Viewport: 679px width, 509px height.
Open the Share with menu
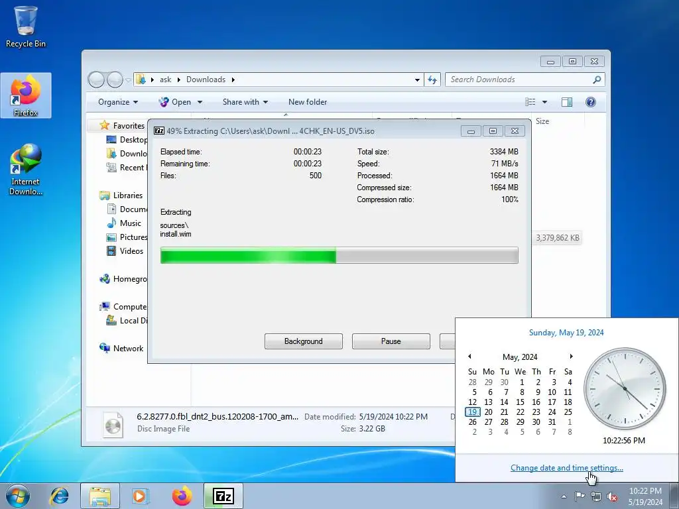point(245,102)
